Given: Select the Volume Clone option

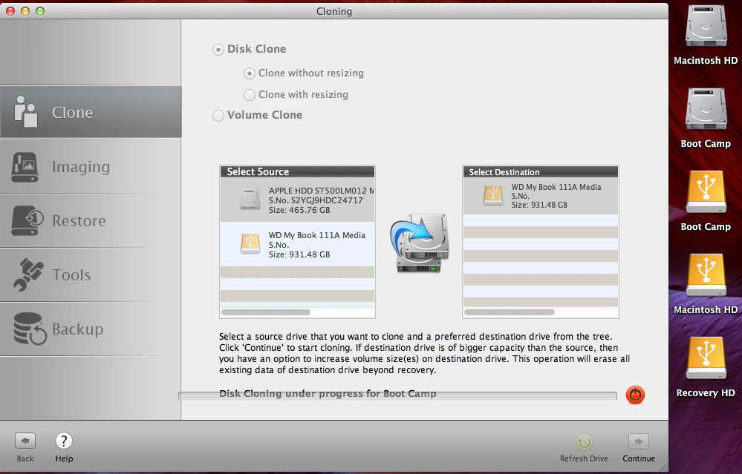Looking at the screenshot, I should tap(218, 116).
